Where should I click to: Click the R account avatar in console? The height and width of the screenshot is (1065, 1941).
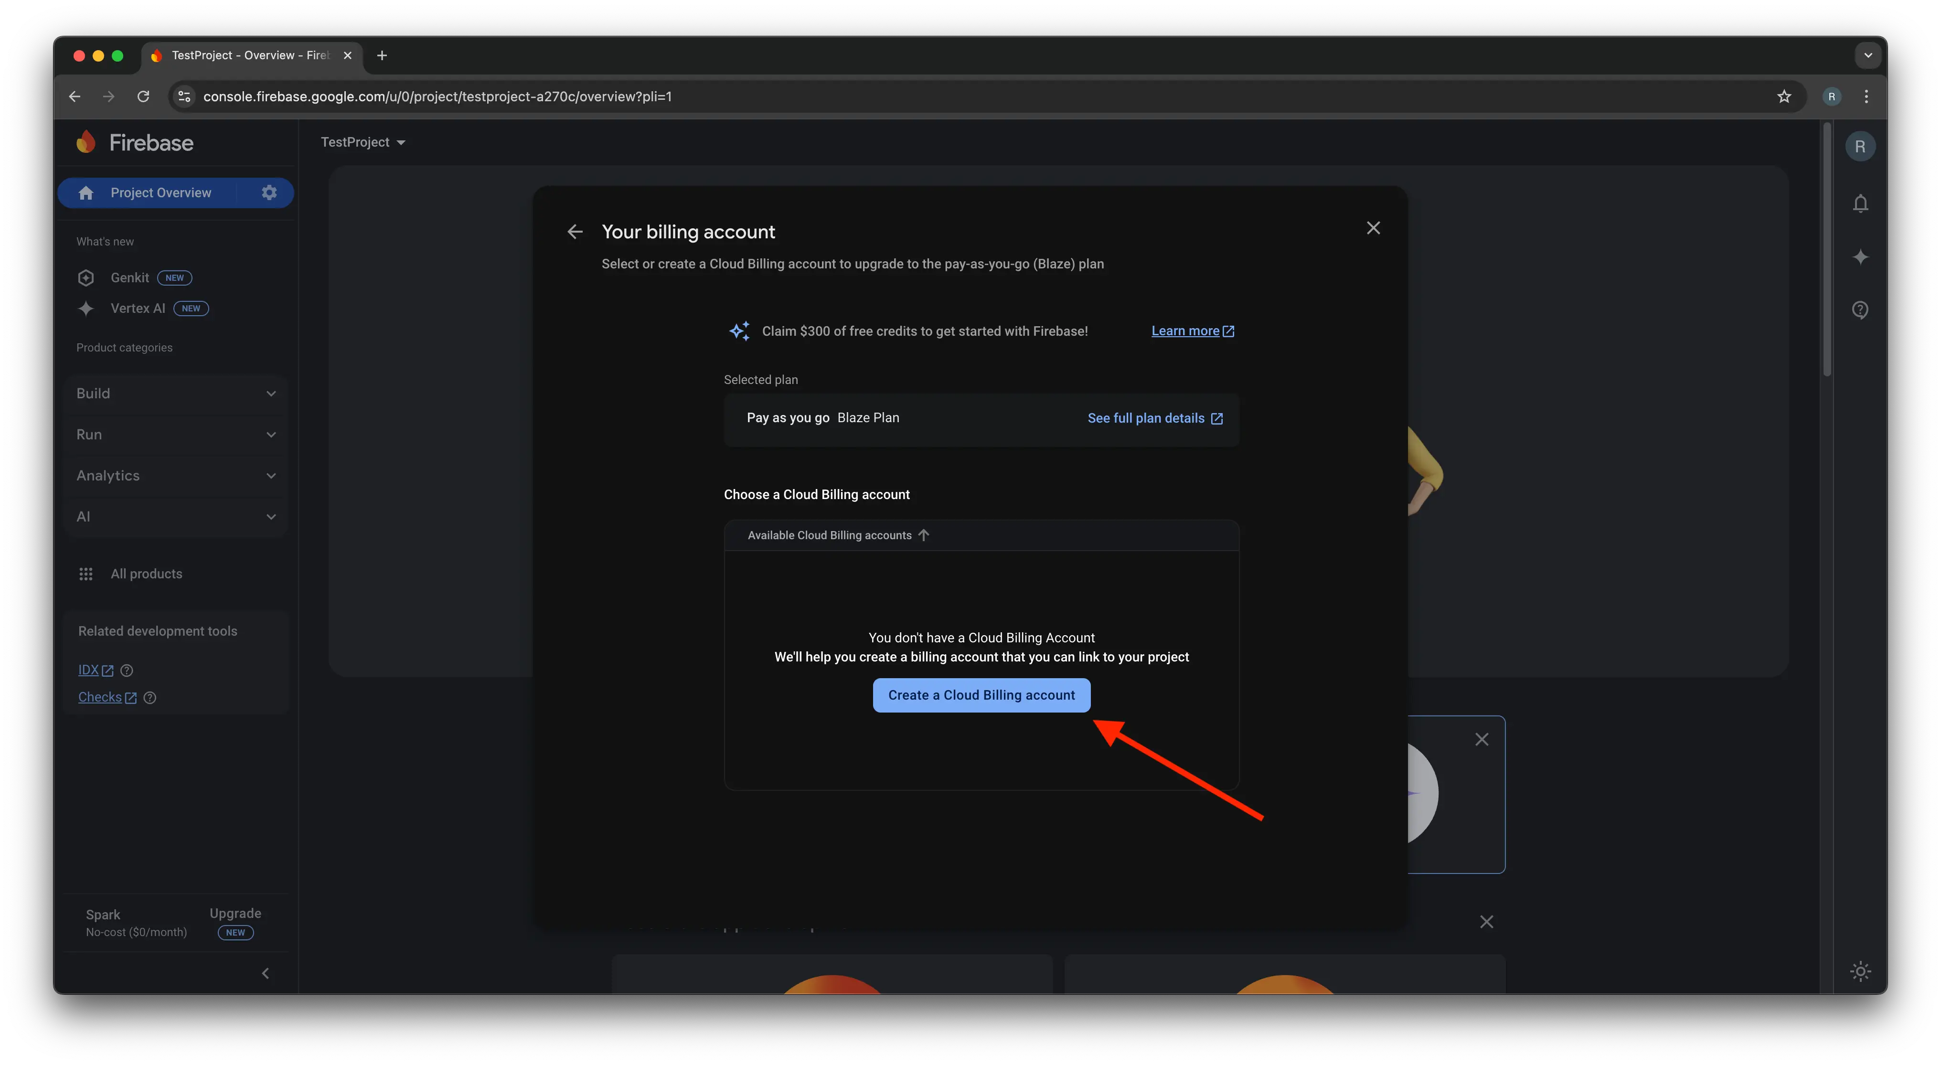coord(1860,146)
